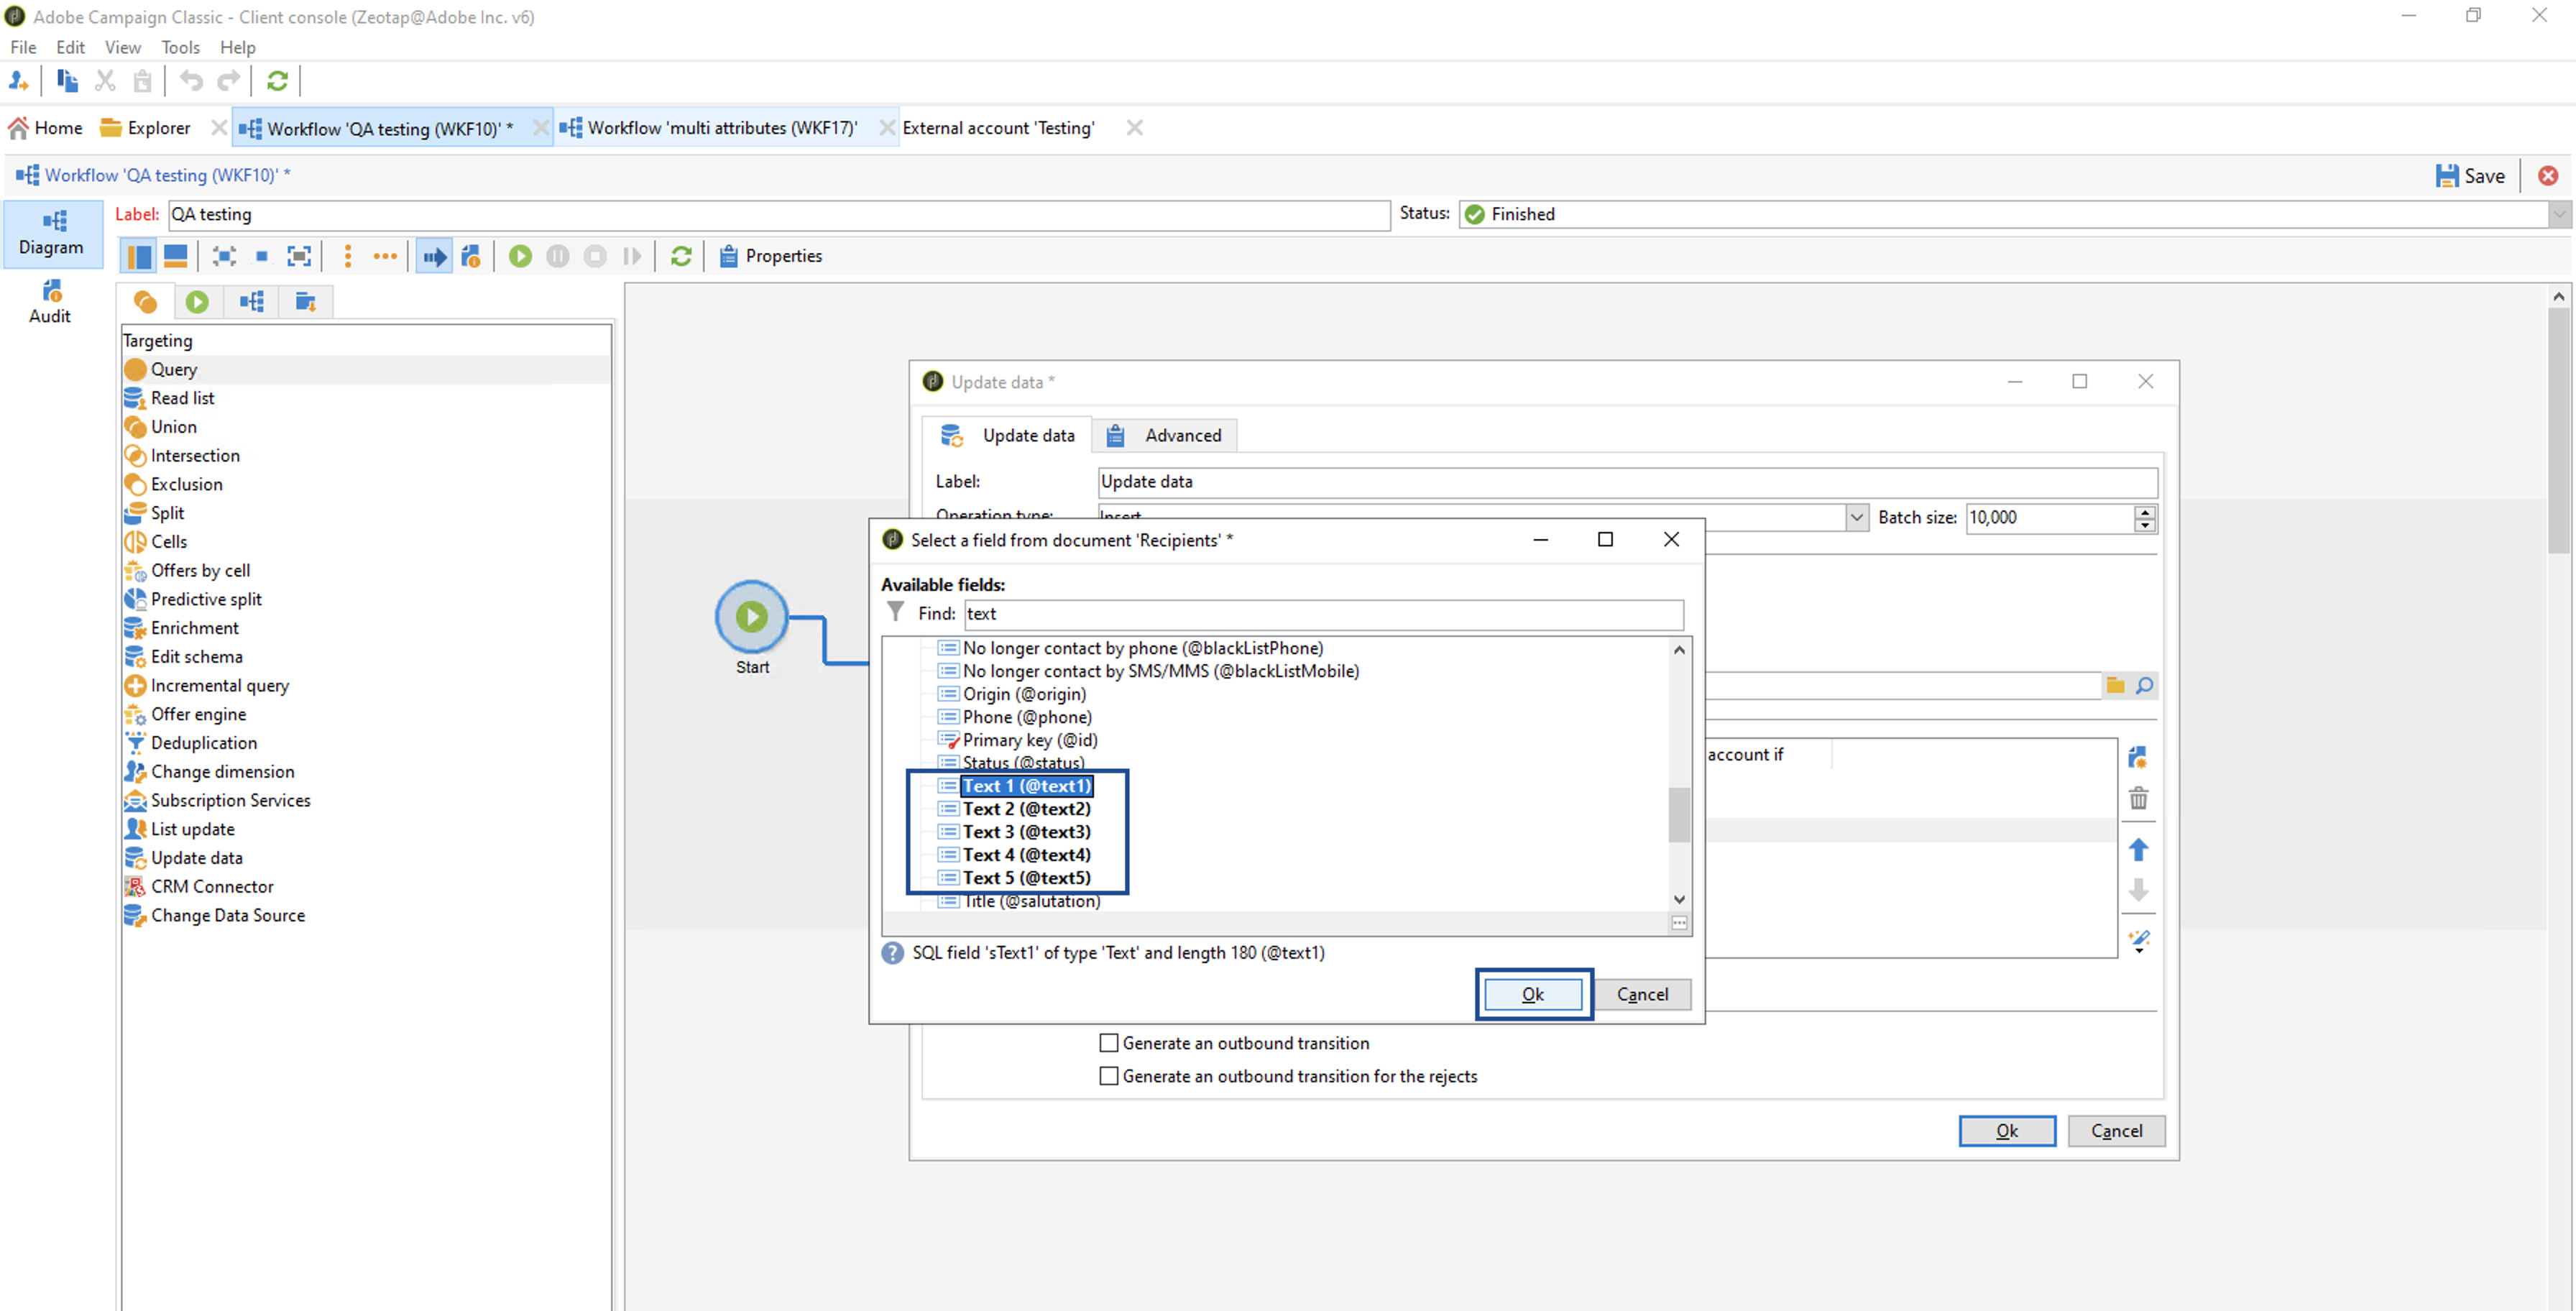Open the Audit view in left sidebar
Viewport: 2576px width, 1311px height.
[50, 301]
